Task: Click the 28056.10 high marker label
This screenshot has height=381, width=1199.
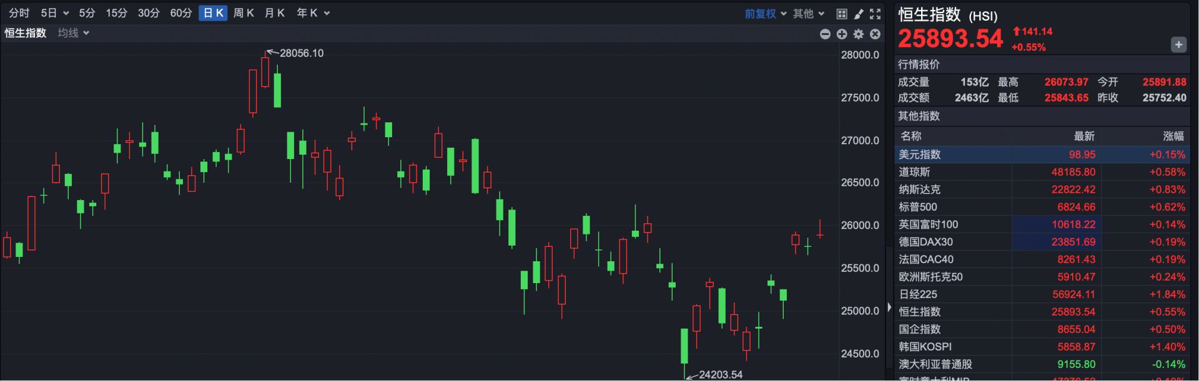Action: click(302, 54)
